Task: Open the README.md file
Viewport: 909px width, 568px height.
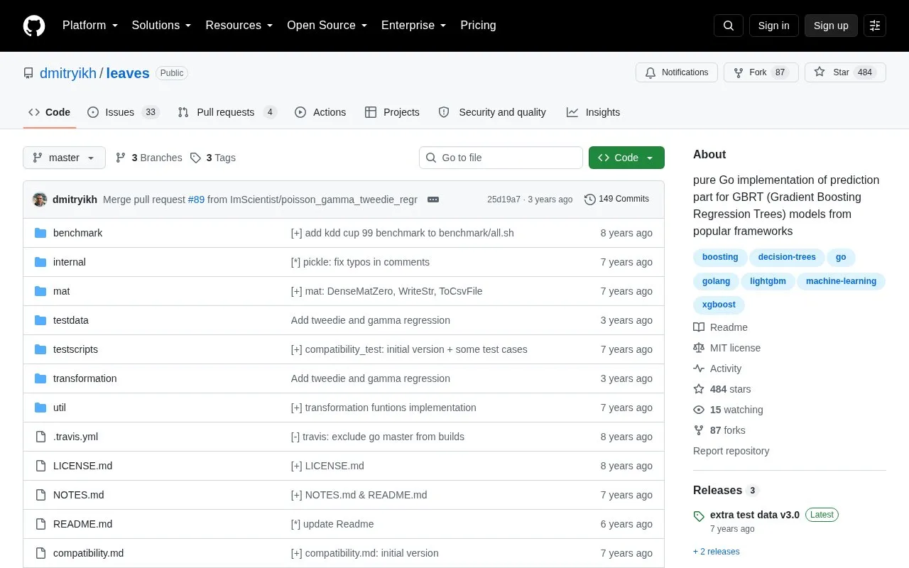Action: pos(82,524)
